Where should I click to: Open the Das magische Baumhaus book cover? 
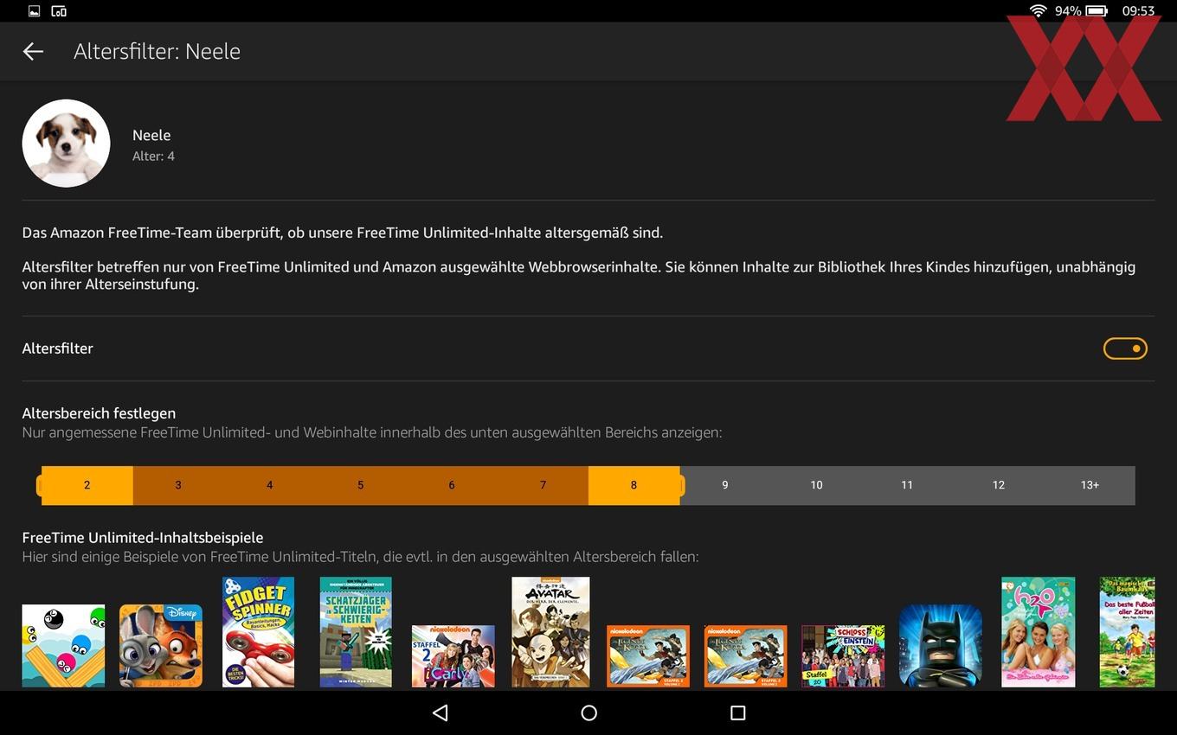point(1127,632)
